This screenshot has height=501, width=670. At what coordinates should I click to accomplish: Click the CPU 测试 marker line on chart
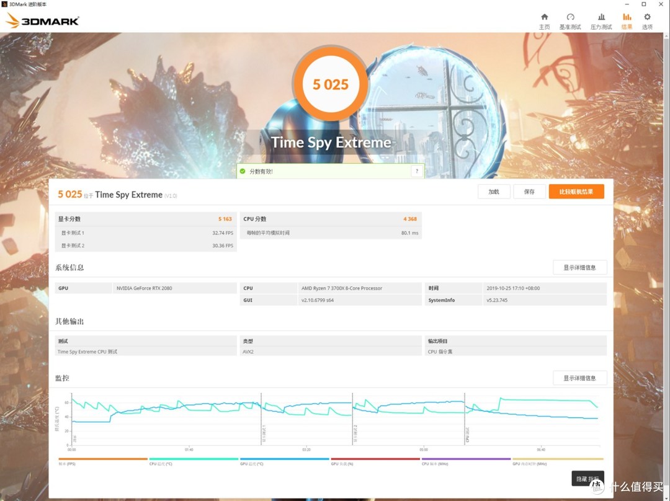click(x=465, y=419)
